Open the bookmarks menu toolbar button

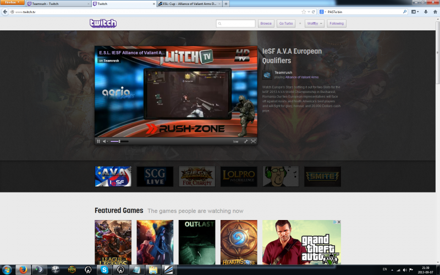(x=415, y=12)
